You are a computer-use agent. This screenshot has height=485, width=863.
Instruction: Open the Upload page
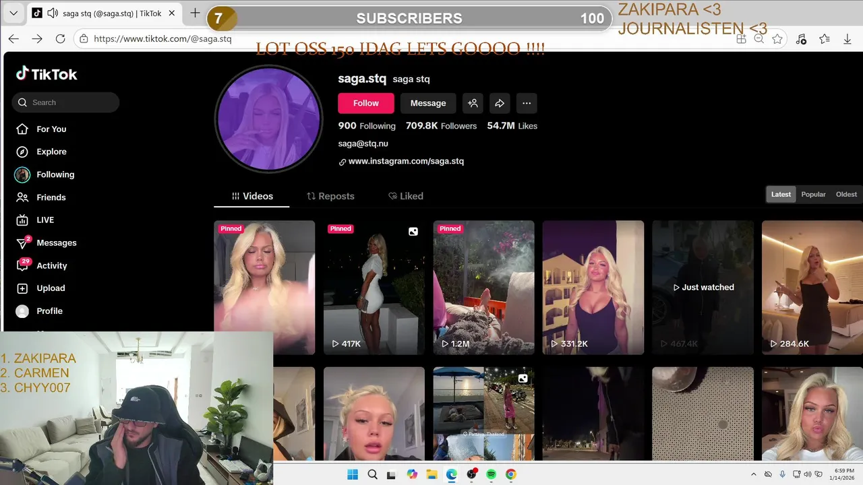41,288
